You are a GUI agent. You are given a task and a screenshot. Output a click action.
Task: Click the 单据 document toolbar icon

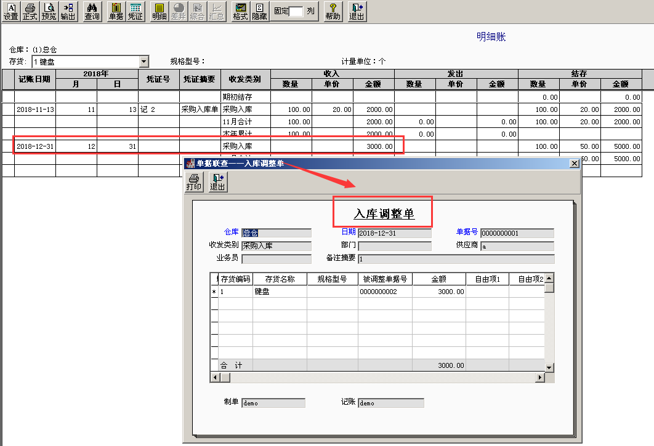pyautogui.click(x=116, y=11)
